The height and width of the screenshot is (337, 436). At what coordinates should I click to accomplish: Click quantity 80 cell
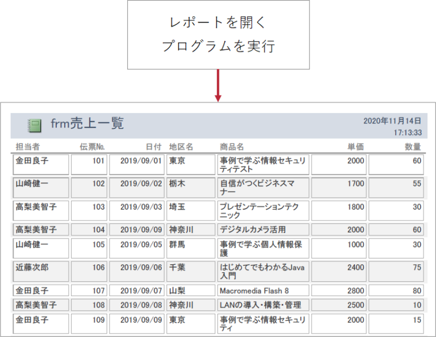[x=396, y=290]
